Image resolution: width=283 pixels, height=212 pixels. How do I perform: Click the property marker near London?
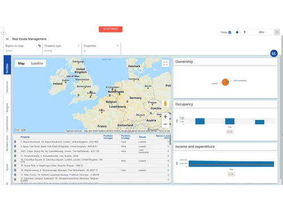click(91, 96)
